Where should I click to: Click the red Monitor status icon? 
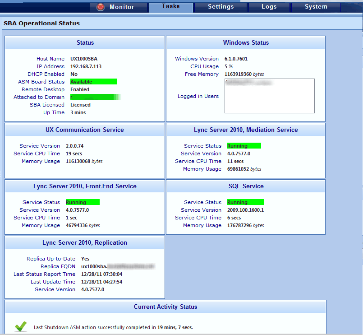[x=100, y=7]
